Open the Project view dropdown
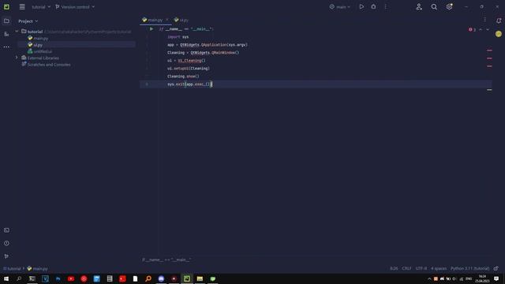This screenshot has height=284, width=505. pyautogui.click(x=28, y=21)
